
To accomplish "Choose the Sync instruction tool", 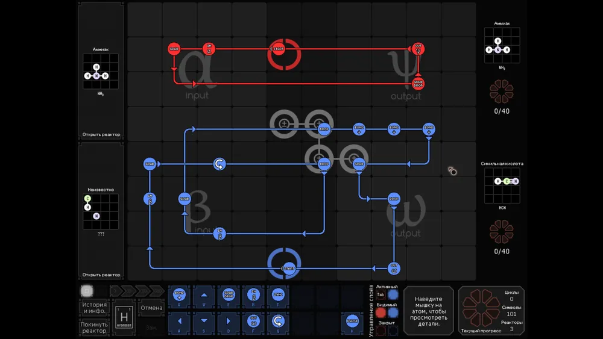I will click(x=278, y=295).
